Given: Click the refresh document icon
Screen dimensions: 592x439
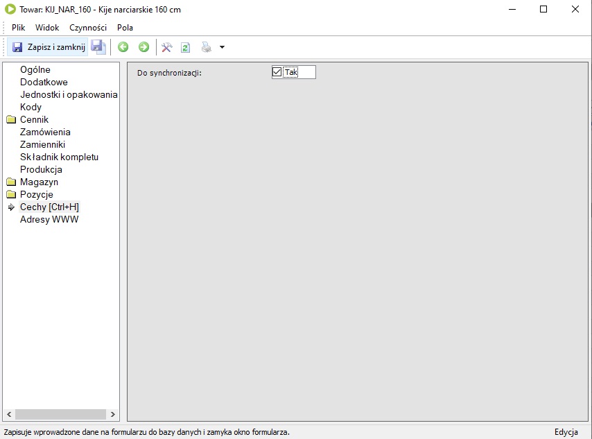Looking at the screenshot, I should [185, 47].
